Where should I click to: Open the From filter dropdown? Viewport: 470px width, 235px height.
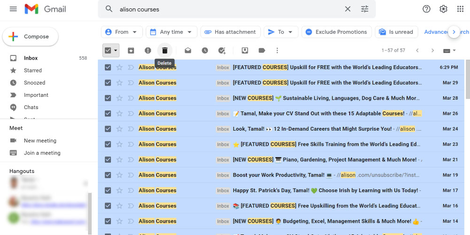tap(122, 32)
